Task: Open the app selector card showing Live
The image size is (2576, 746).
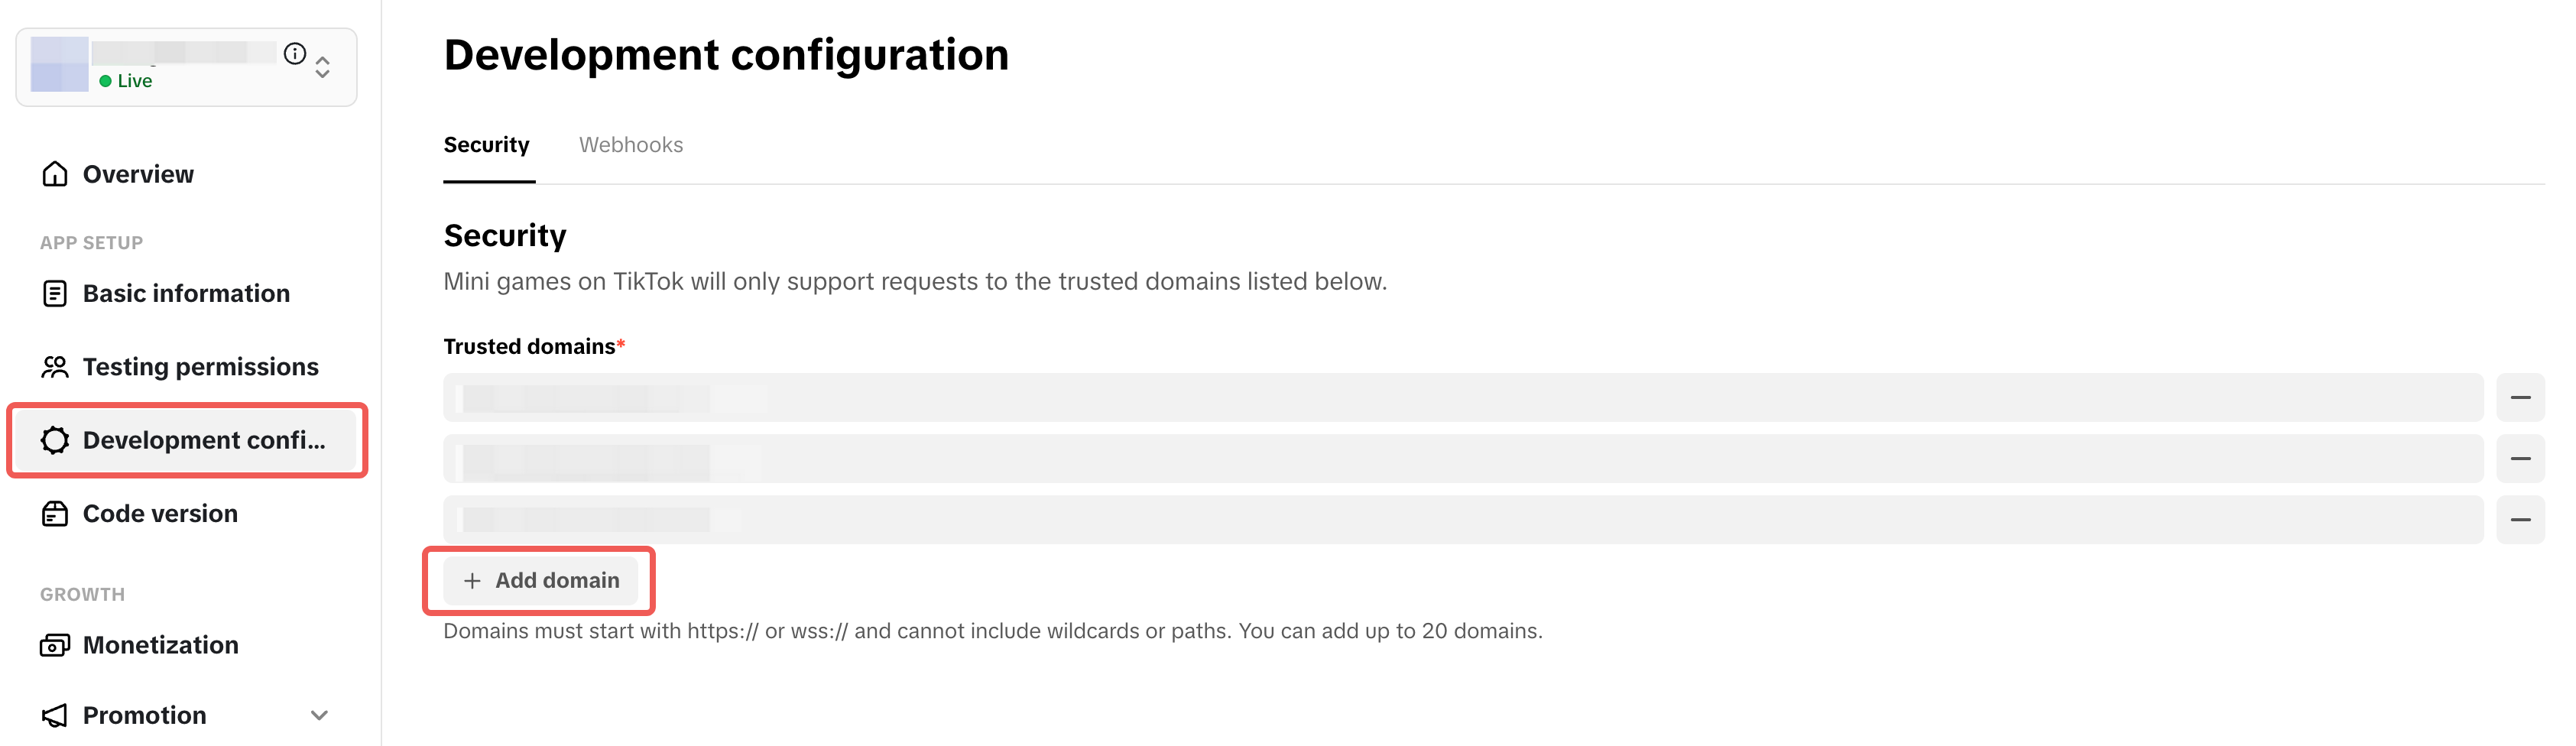Action: pos(186,67)
